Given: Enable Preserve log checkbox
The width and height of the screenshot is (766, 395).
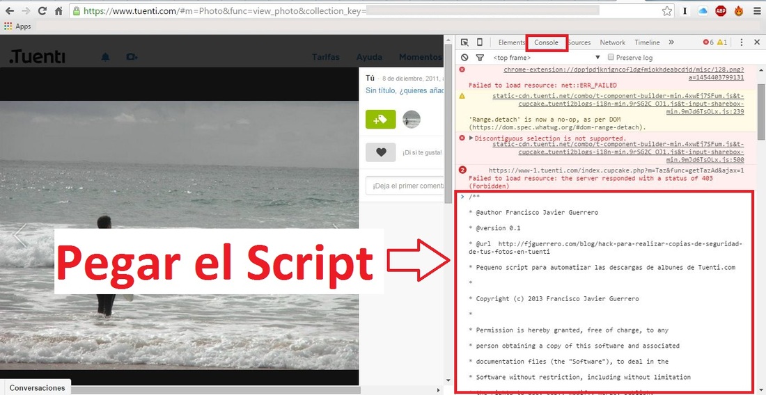Looking at the screenshot, I should pos(611,57).
